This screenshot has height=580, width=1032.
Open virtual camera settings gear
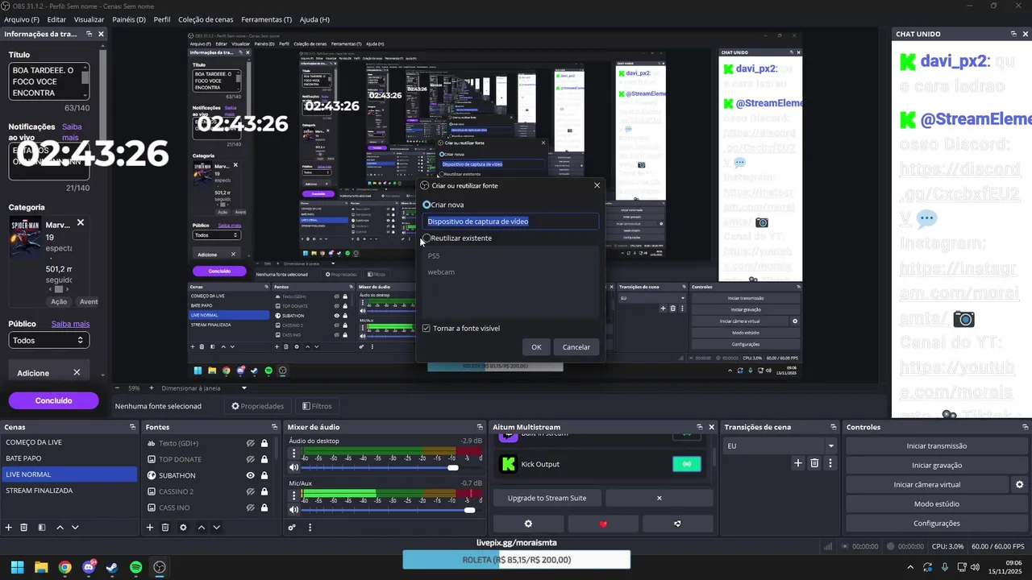(1019, 485)
